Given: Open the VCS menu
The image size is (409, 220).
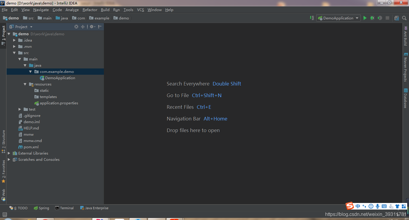Looking at the screenshot, I should point(140,10).
